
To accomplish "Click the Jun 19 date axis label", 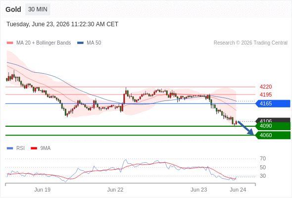I will point(43,190).
